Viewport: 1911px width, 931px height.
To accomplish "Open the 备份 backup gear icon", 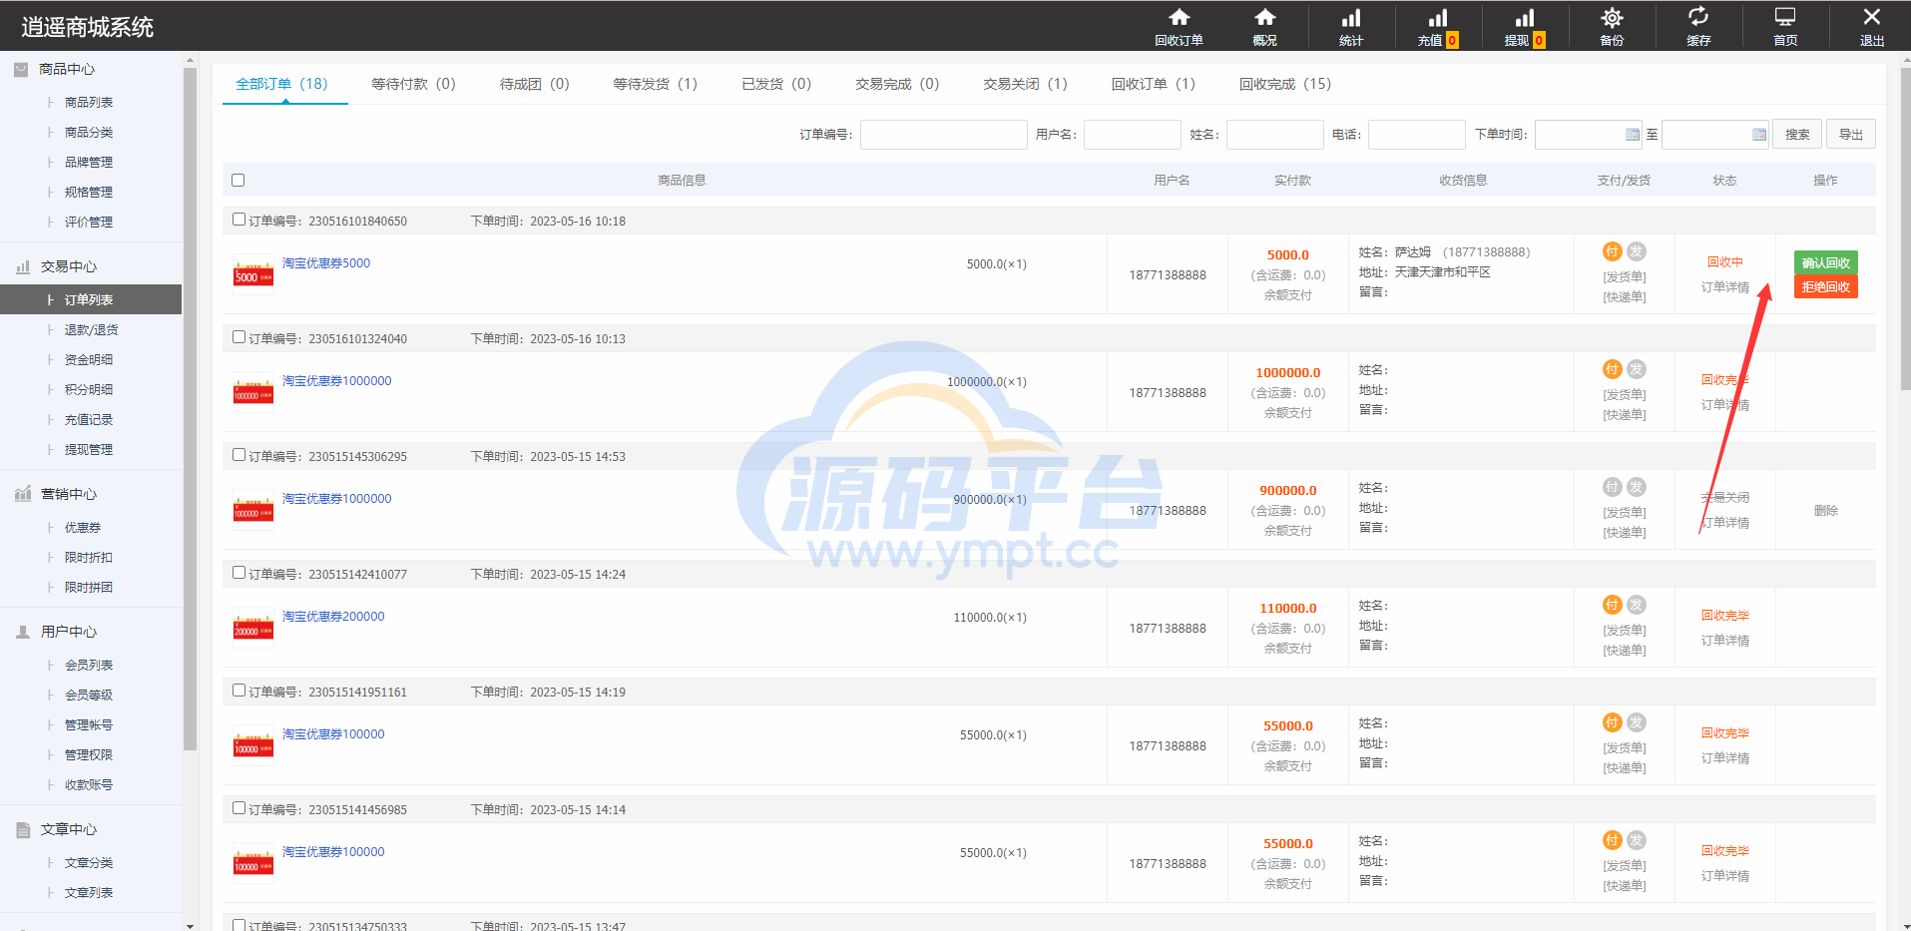I will (x=1612, y=18).
